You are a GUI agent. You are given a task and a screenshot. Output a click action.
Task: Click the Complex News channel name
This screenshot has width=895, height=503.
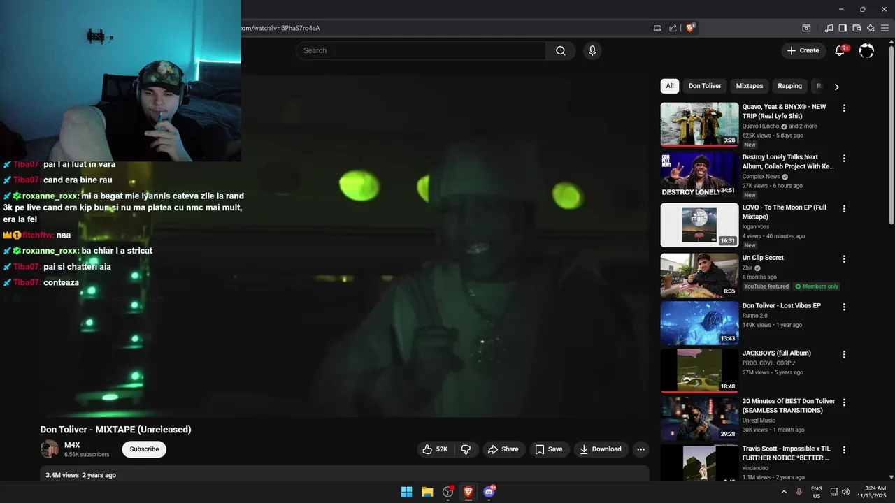[x=761, y=177]
